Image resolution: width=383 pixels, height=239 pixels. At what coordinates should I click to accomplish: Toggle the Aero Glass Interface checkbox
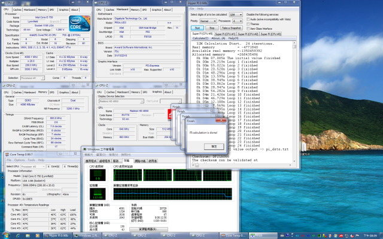(248, 29)
